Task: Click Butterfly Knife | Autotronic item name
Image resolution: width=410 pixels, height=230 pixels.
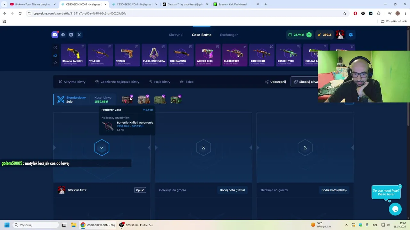Action: point(135,123)
